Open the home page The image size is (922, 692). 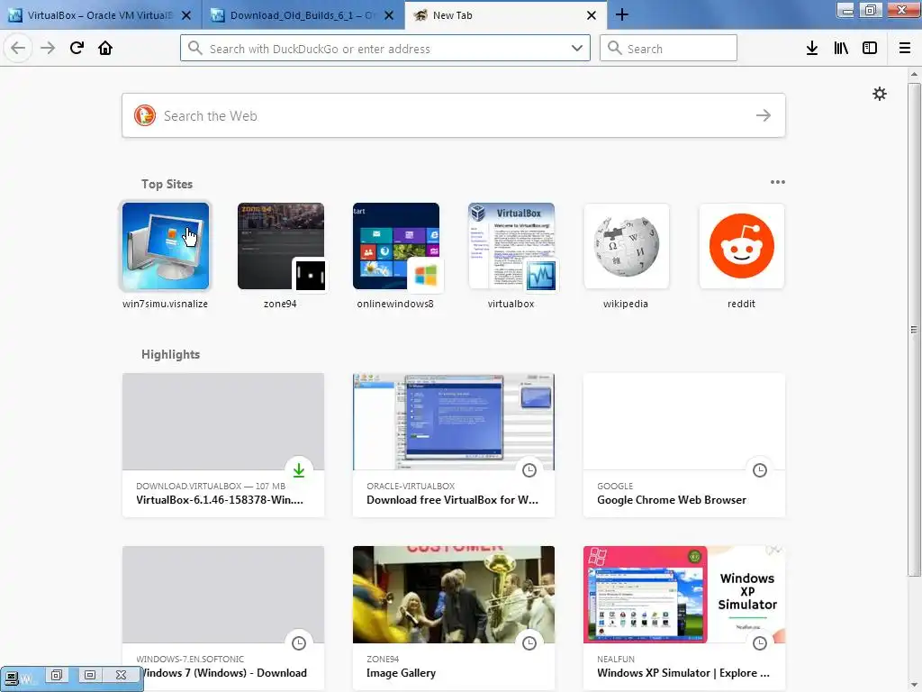[x=105, y=48]
